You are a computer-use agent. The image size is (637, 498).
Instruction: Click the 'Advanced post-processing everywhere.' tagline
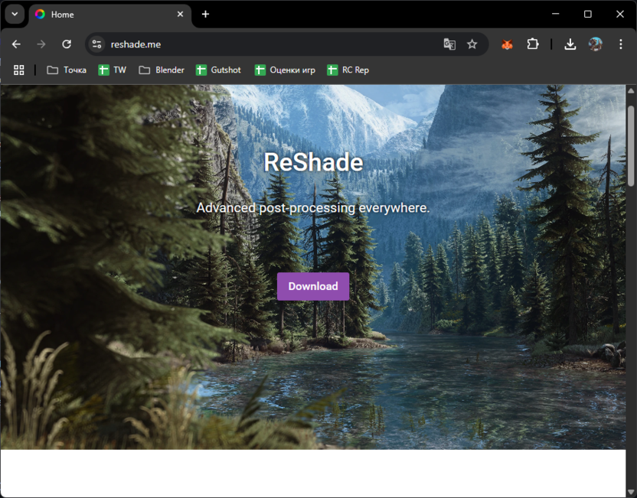pyautogui.click(x=313, y=208)
